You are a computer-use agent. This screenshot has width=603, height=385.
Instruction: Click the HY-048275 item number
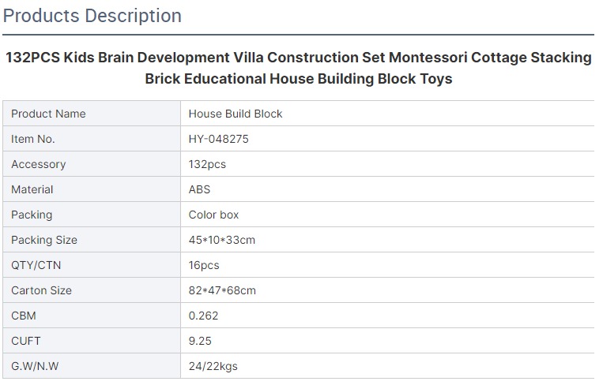tap(218, 139)
